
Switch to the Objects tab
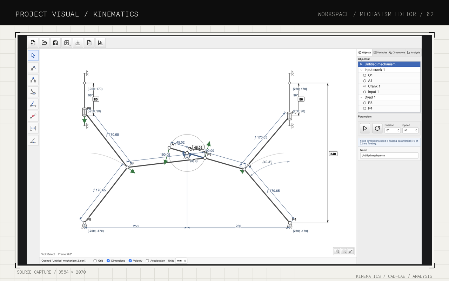pos(365,52)
